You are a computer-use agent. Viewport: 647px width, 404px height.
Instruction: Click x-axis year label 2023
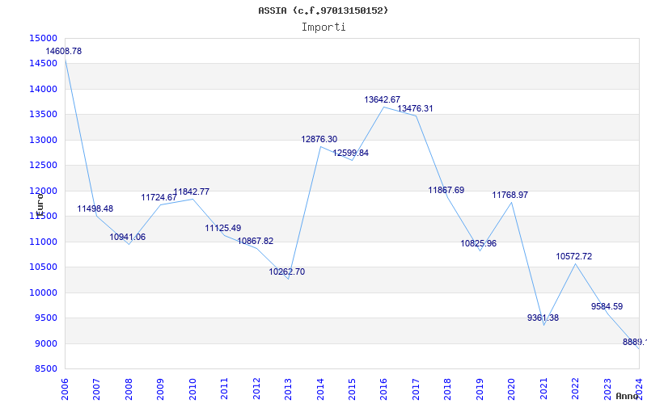point(607,389)
